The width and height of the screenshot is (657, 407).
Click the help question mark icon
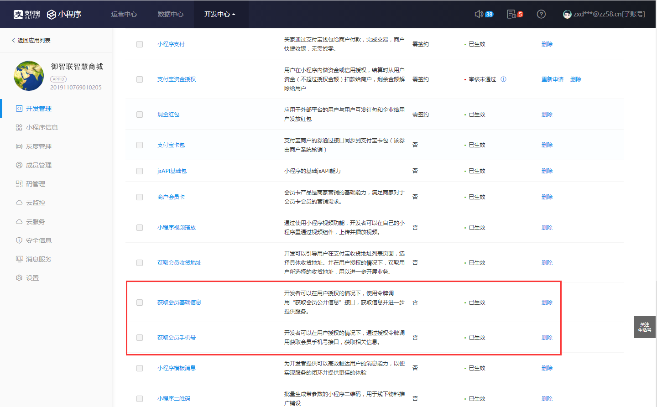coord(541,14)
